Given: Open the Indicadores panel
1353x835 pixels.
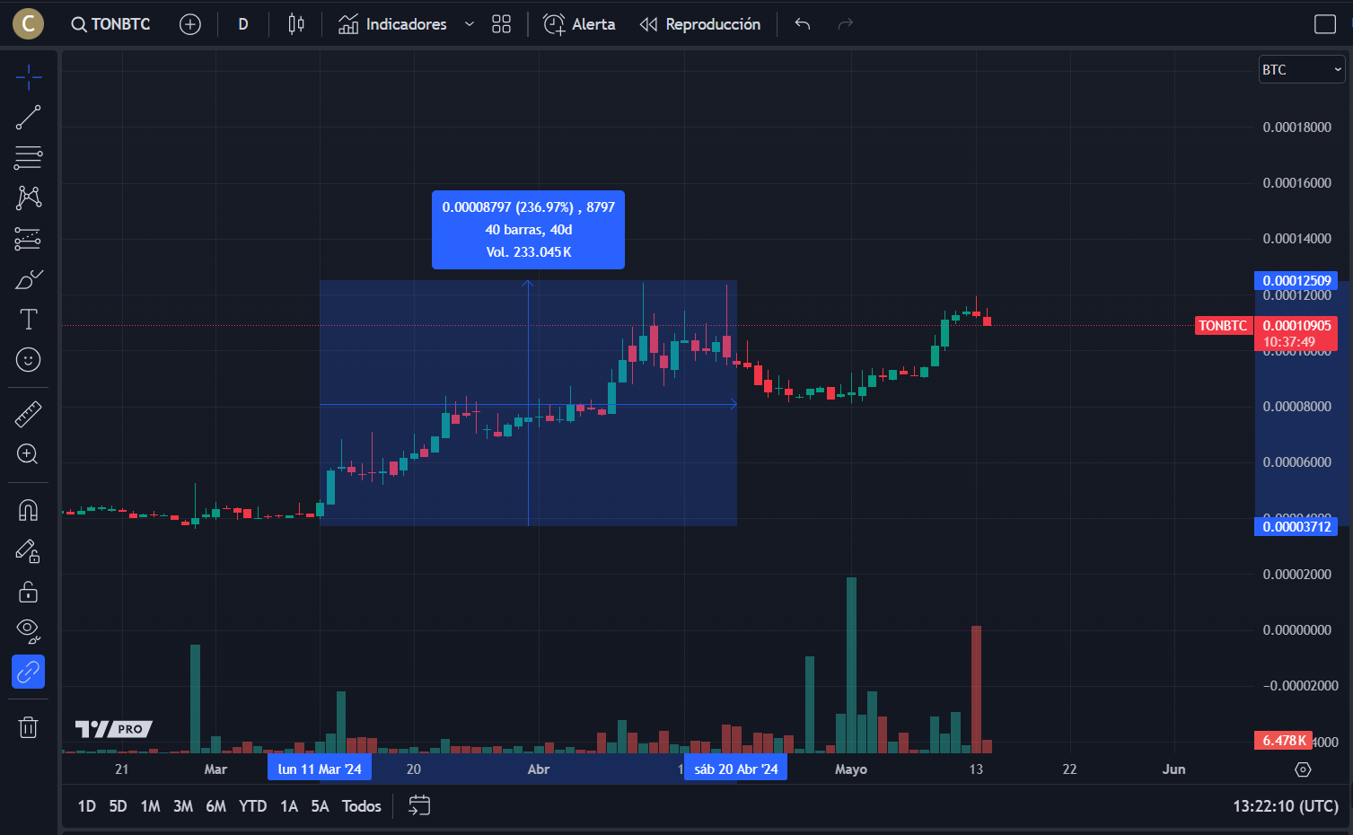Looking at the screenshot, I should (392, 24).
